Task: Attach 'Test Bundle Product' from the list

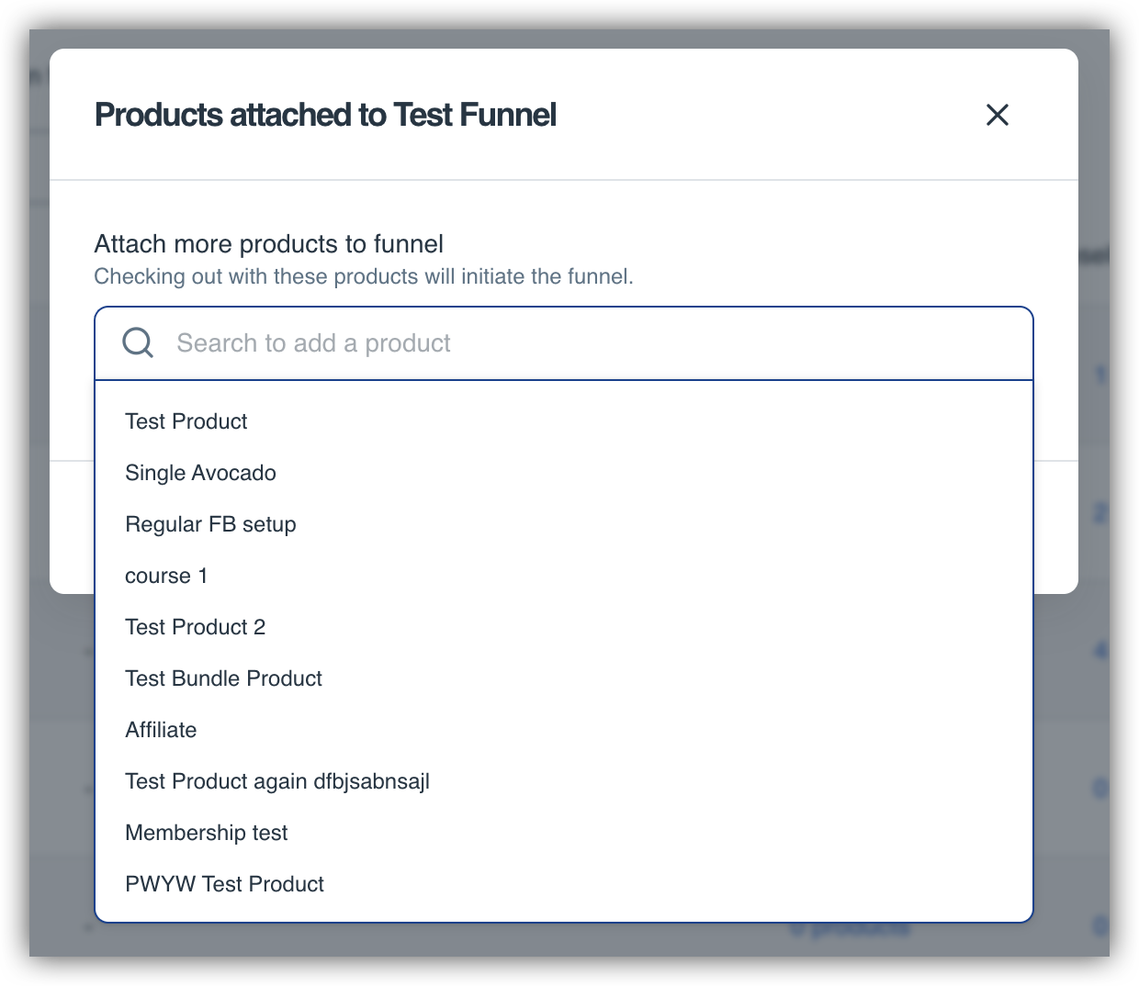Action: (x=223, y=678)
